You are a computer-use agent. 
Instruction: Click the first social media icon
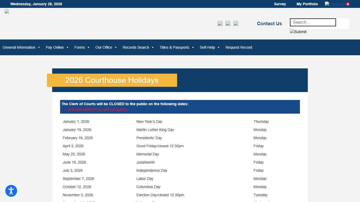click(220, 23)
